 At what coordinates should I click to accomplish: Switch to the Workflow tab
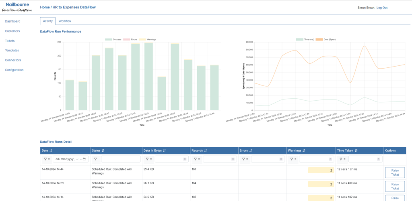pos(65,21)
